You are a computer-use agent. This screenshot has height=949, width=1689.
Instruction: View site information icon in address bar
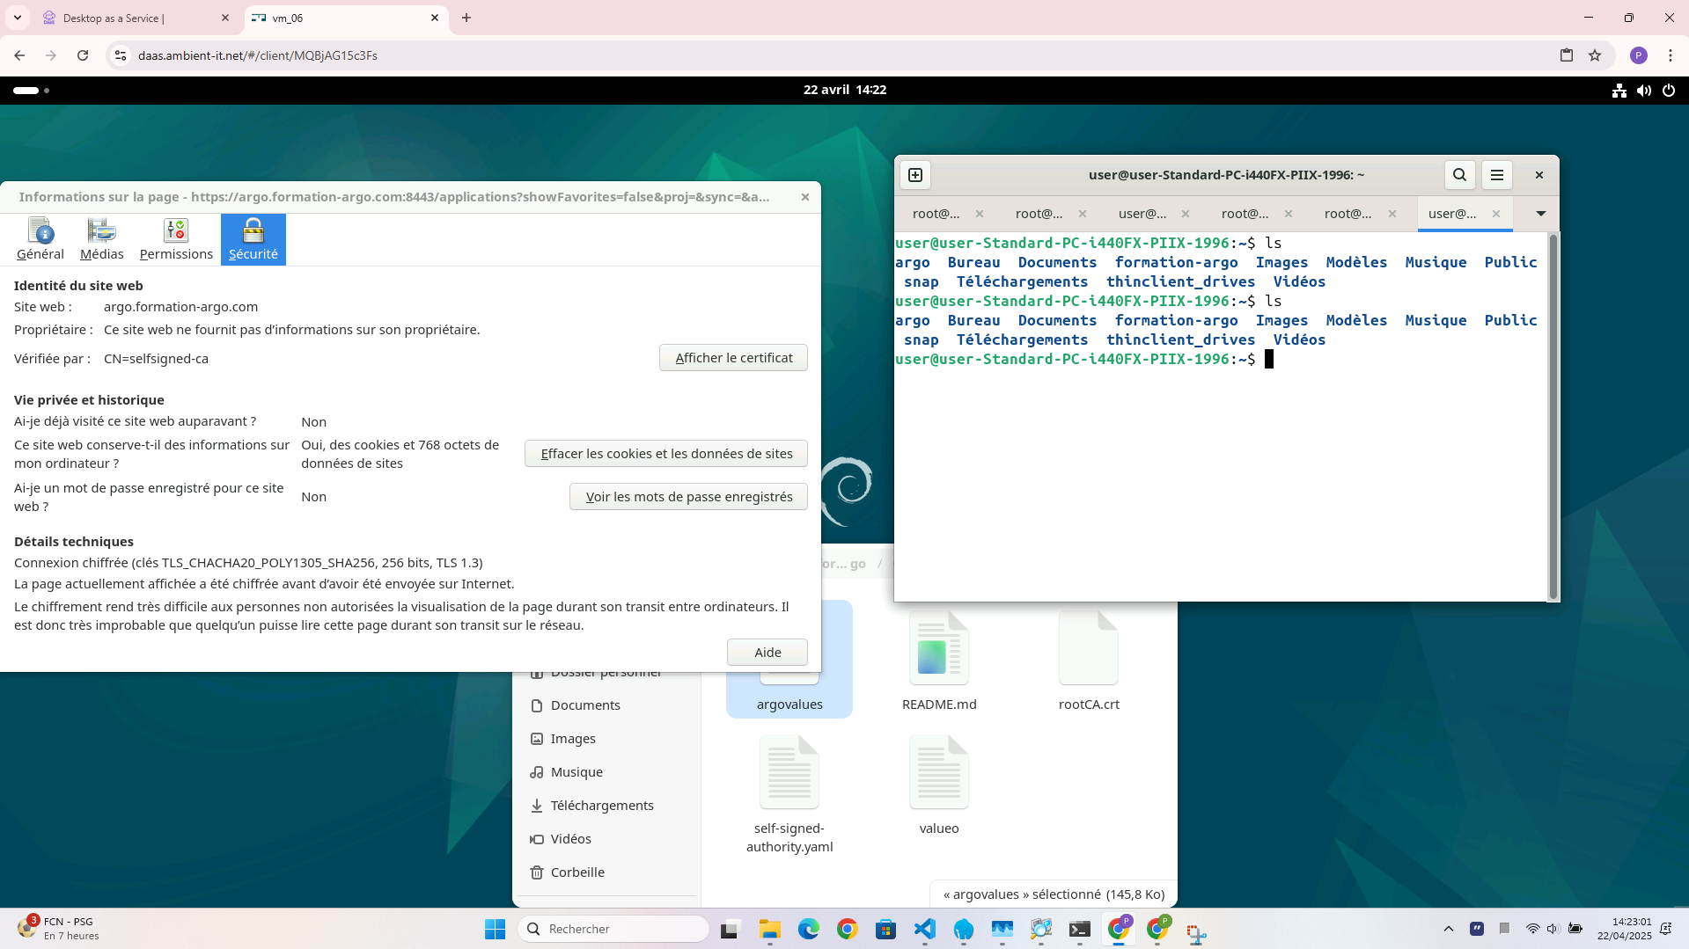121,55
